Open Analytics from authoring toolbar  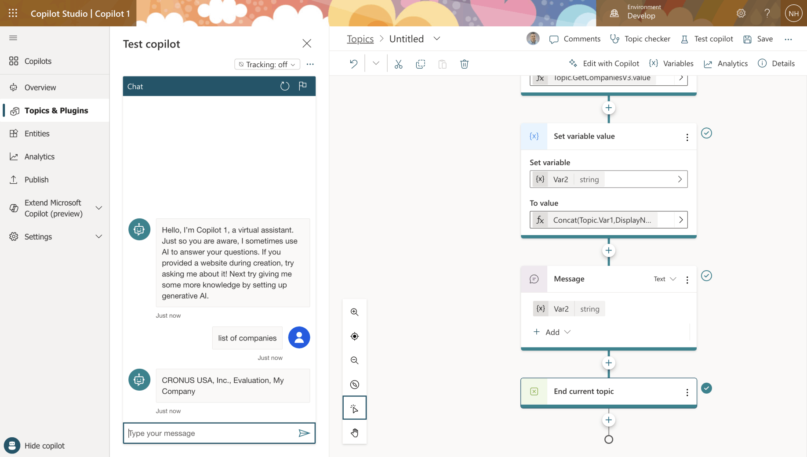726,64
